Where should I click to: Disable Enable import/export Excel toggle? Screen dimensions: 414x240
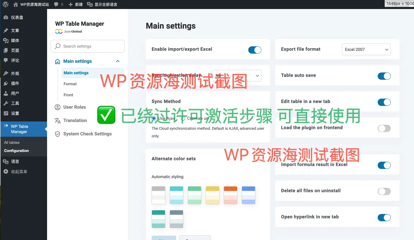255,50
